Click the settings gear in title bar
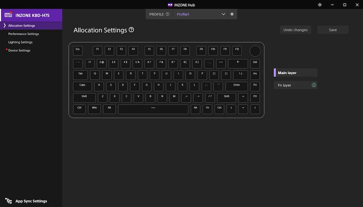The image size is (363, 207). [x=320, y=5]
